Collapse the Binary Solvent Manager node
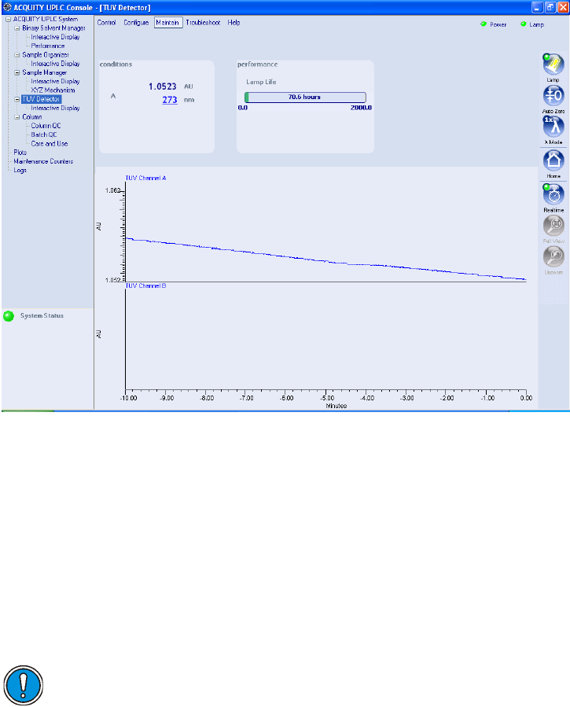The image size is (570, 707). click(17, 28)
